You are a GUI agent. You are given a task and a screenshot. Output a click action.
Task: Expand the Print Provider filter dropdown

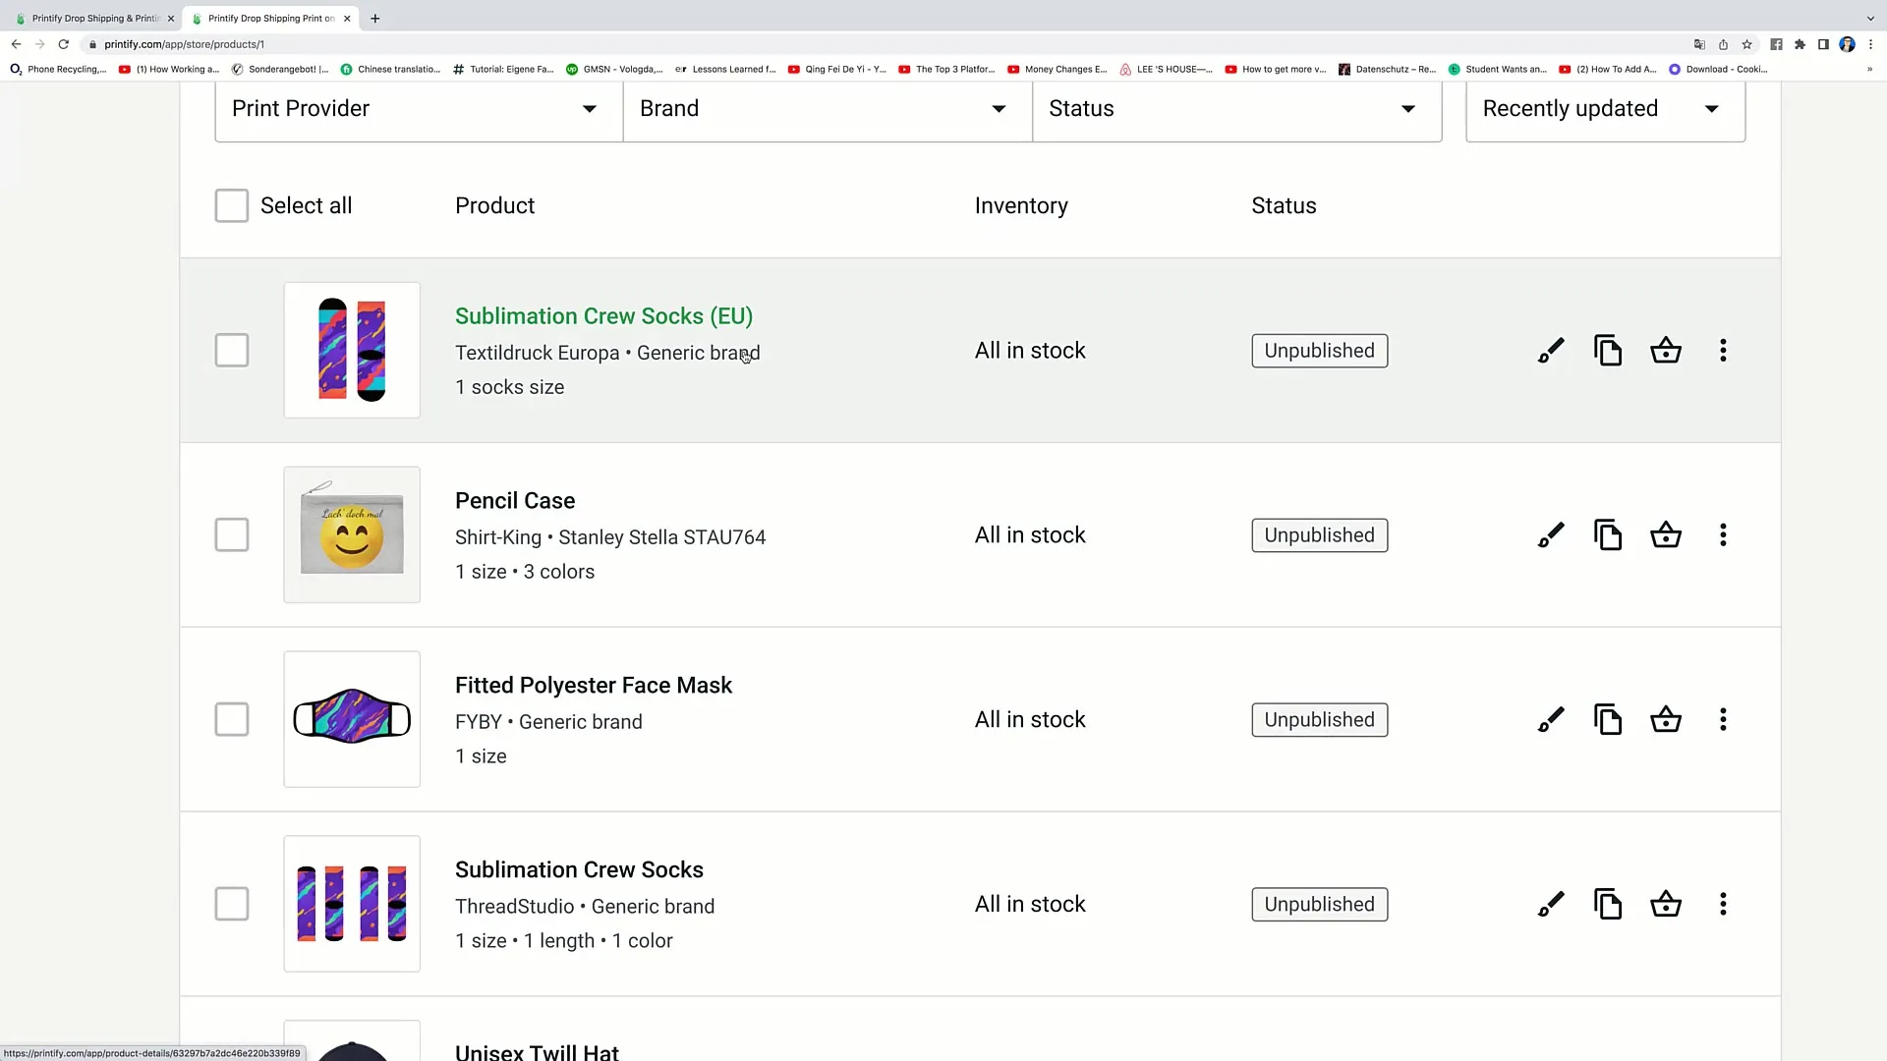[x=418, y=109]
